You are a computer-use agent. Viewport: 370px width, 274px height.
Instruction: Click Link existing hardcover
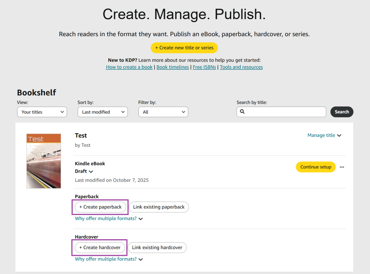pos(157,248)
